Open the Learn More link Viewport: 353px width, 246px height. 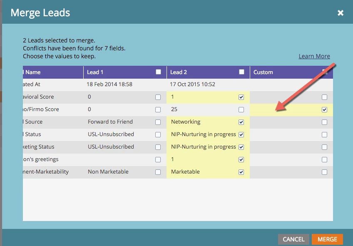[314, 56]
